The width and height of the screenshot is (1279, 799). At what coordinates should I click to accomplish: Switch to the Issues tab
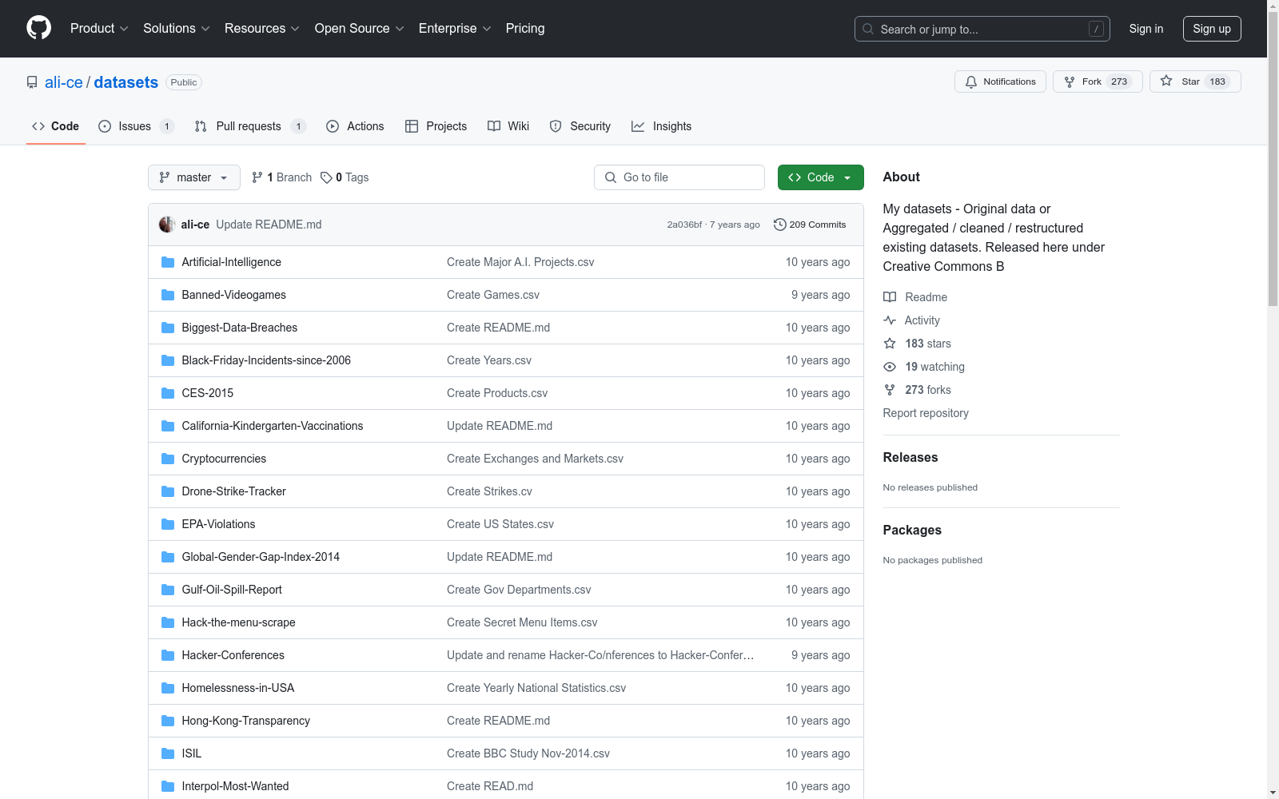136,126
